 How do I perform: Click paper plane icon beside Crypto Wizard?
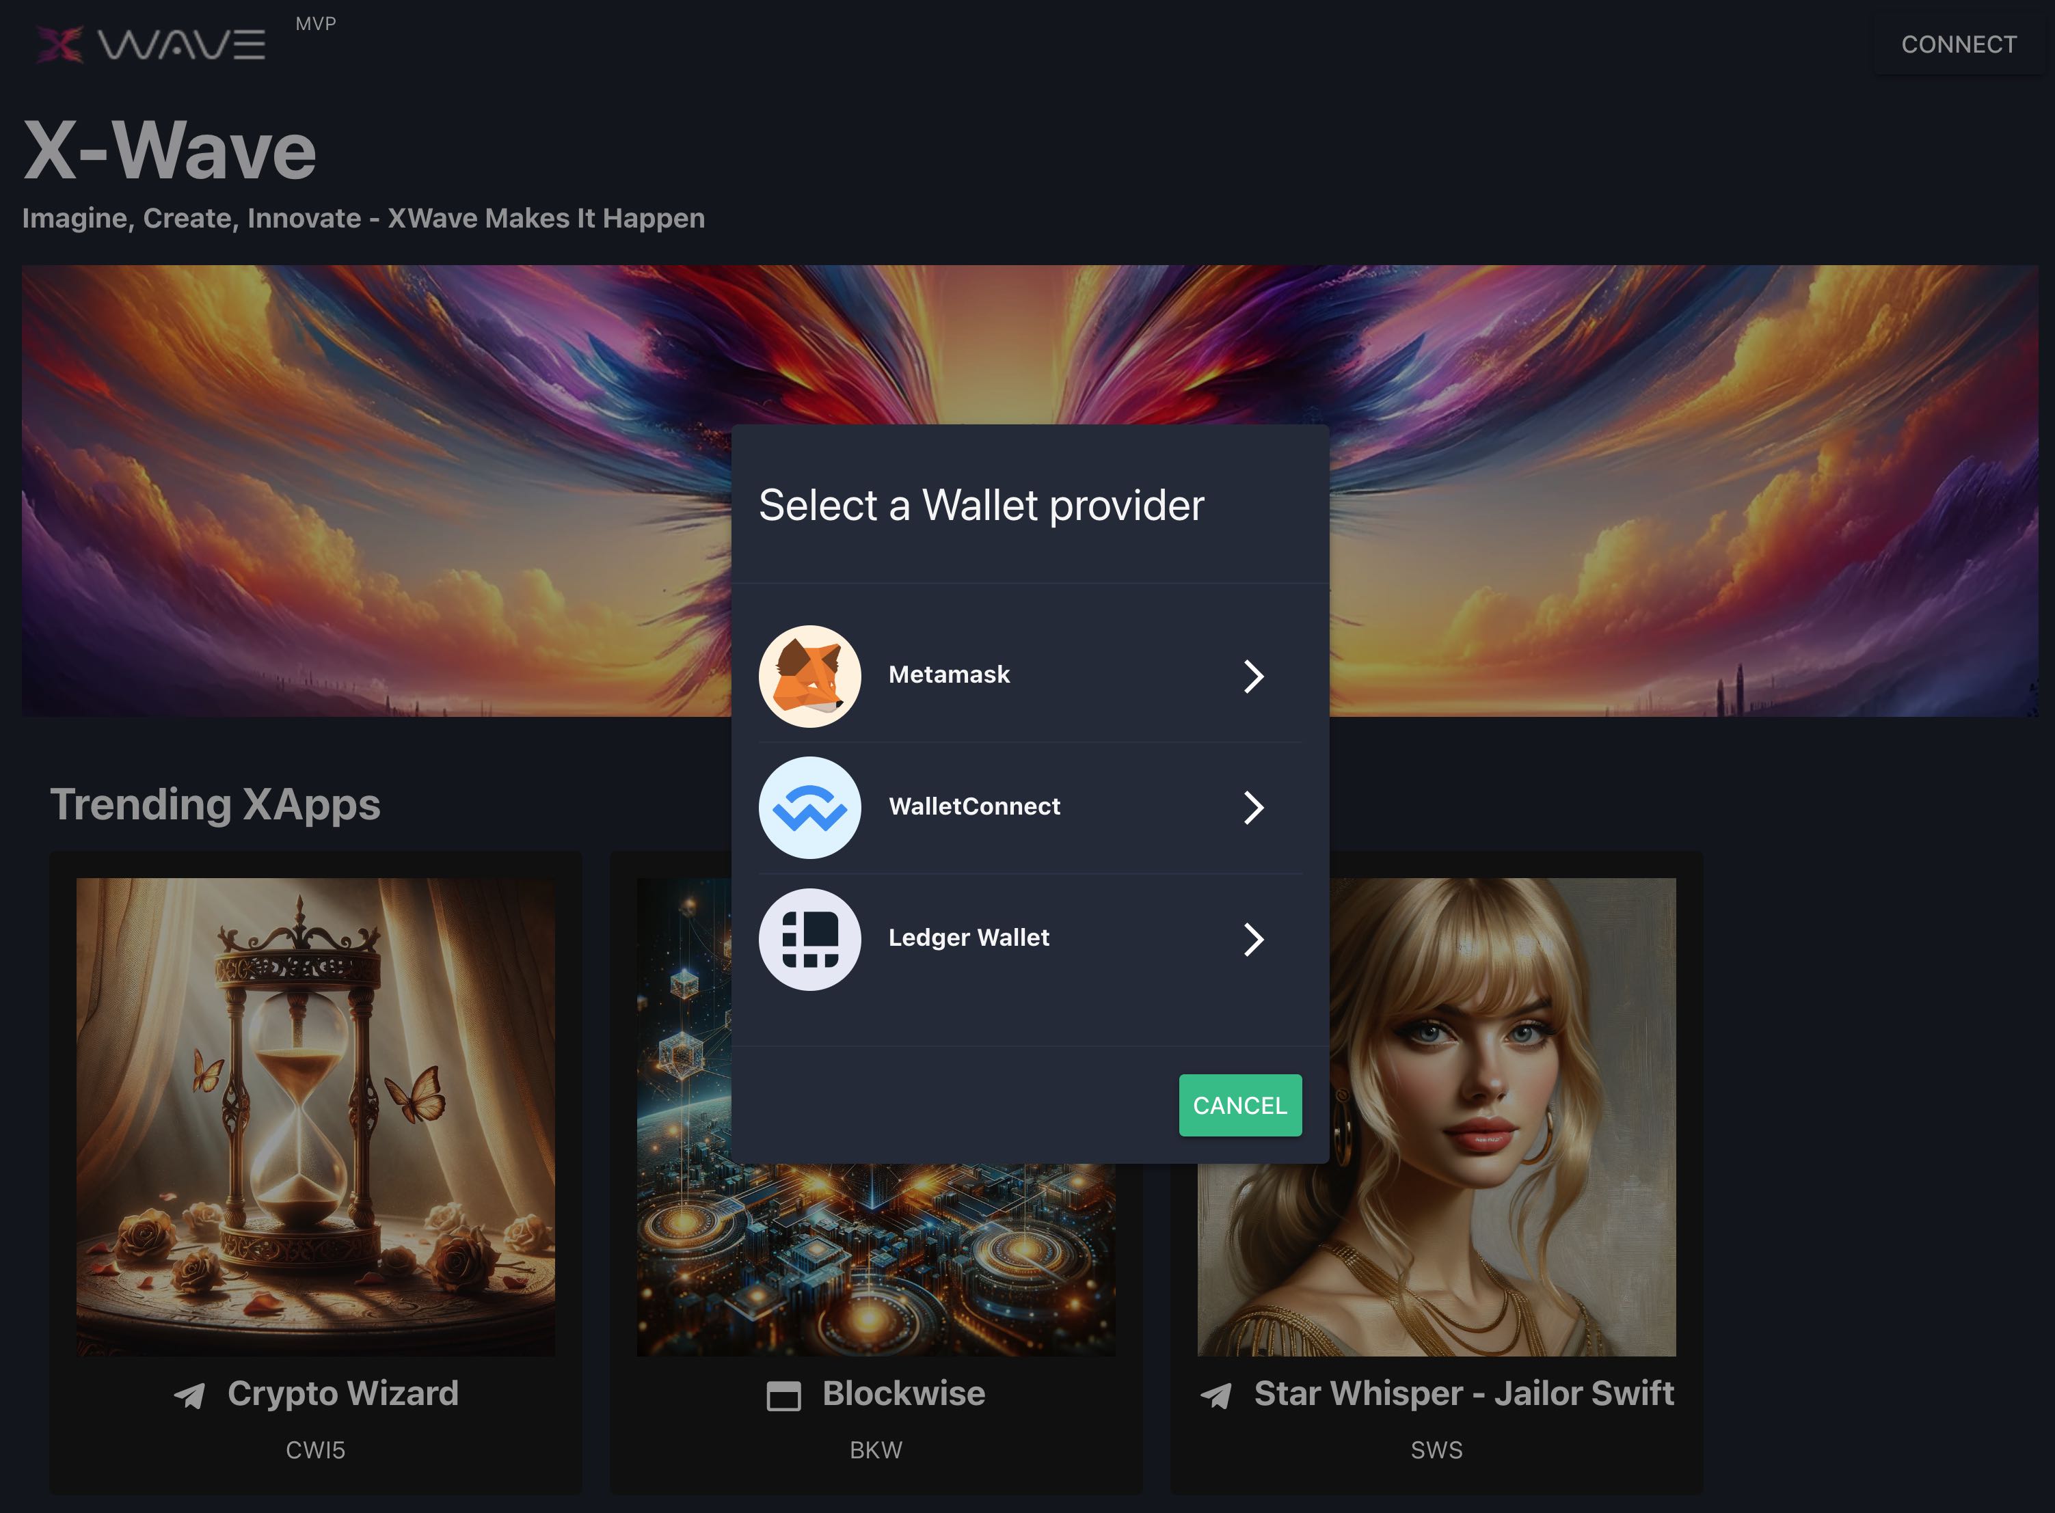point(189,1395)
